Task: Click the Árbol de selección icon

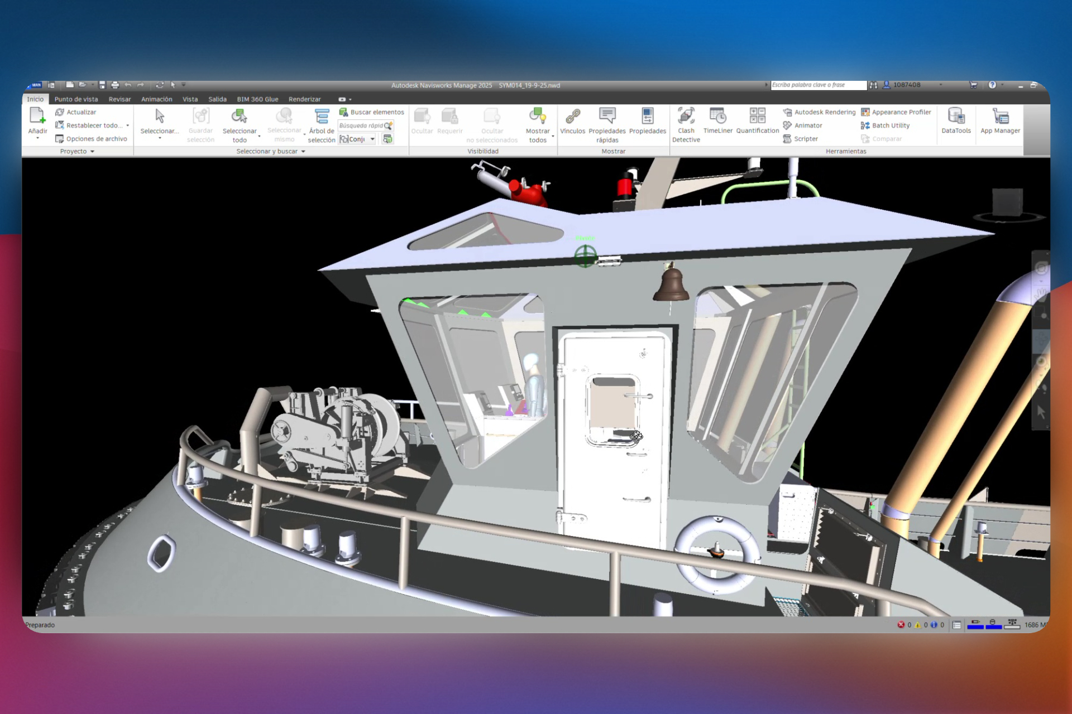Action: point(322,117)
